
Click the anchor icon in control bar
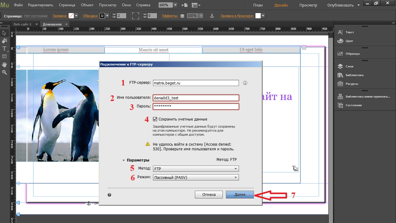click(x=212, y=16)
